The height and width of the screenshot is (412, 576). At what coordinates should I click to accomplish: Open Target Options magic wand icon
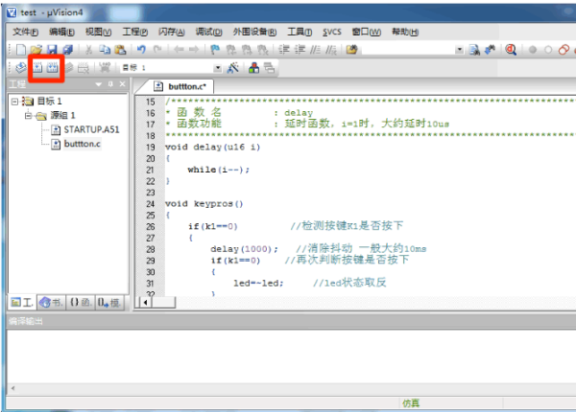(232, 67)
